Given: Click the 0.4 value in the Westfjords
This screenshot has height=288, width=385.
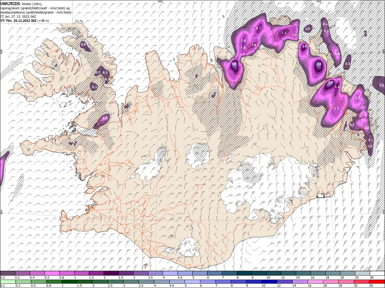Looking at the screenshot, I should click(x=83, y=45).
